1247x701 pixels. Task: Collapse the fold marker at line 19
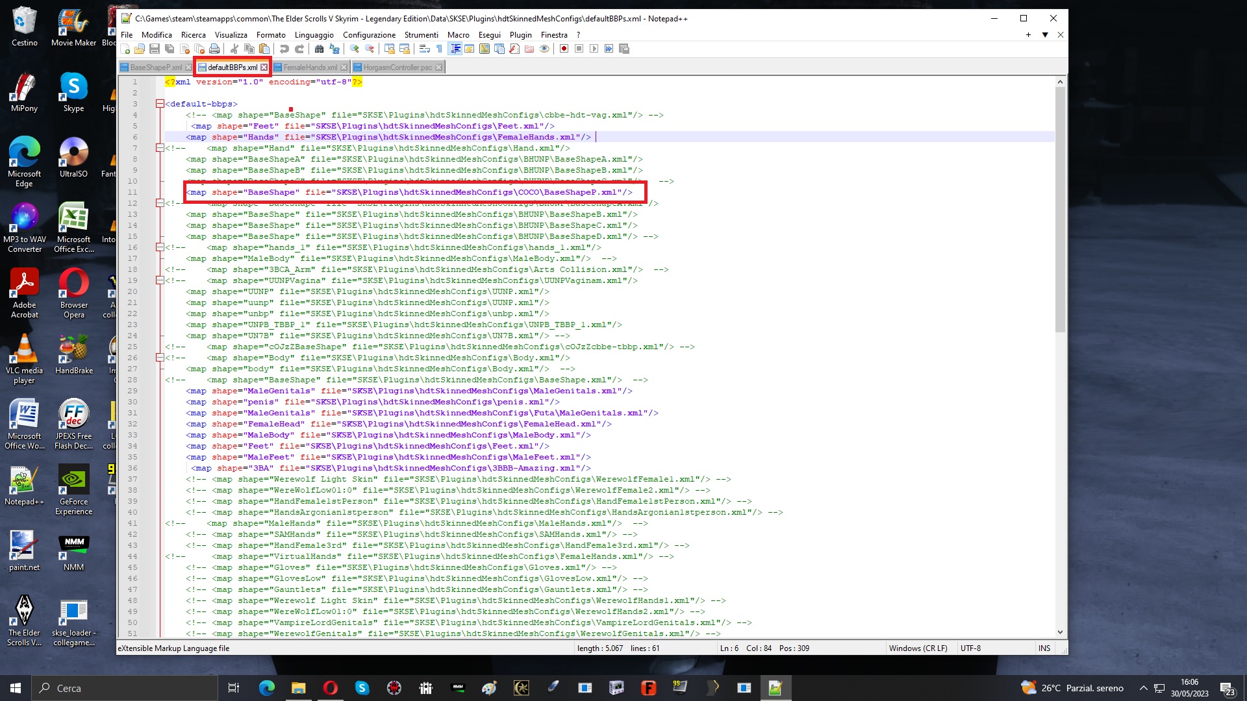(x=160, y=280)
